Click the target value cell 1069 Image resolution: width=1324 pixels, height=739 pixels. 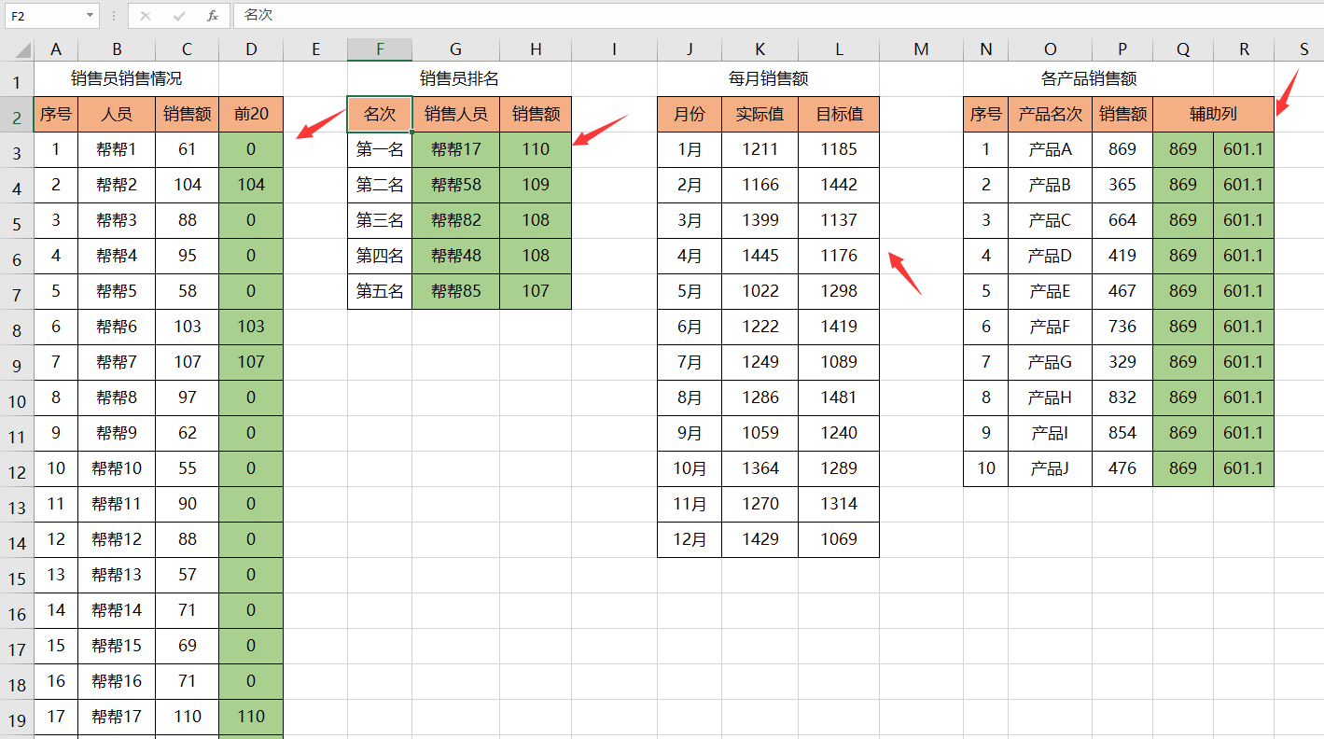(839, 539)
